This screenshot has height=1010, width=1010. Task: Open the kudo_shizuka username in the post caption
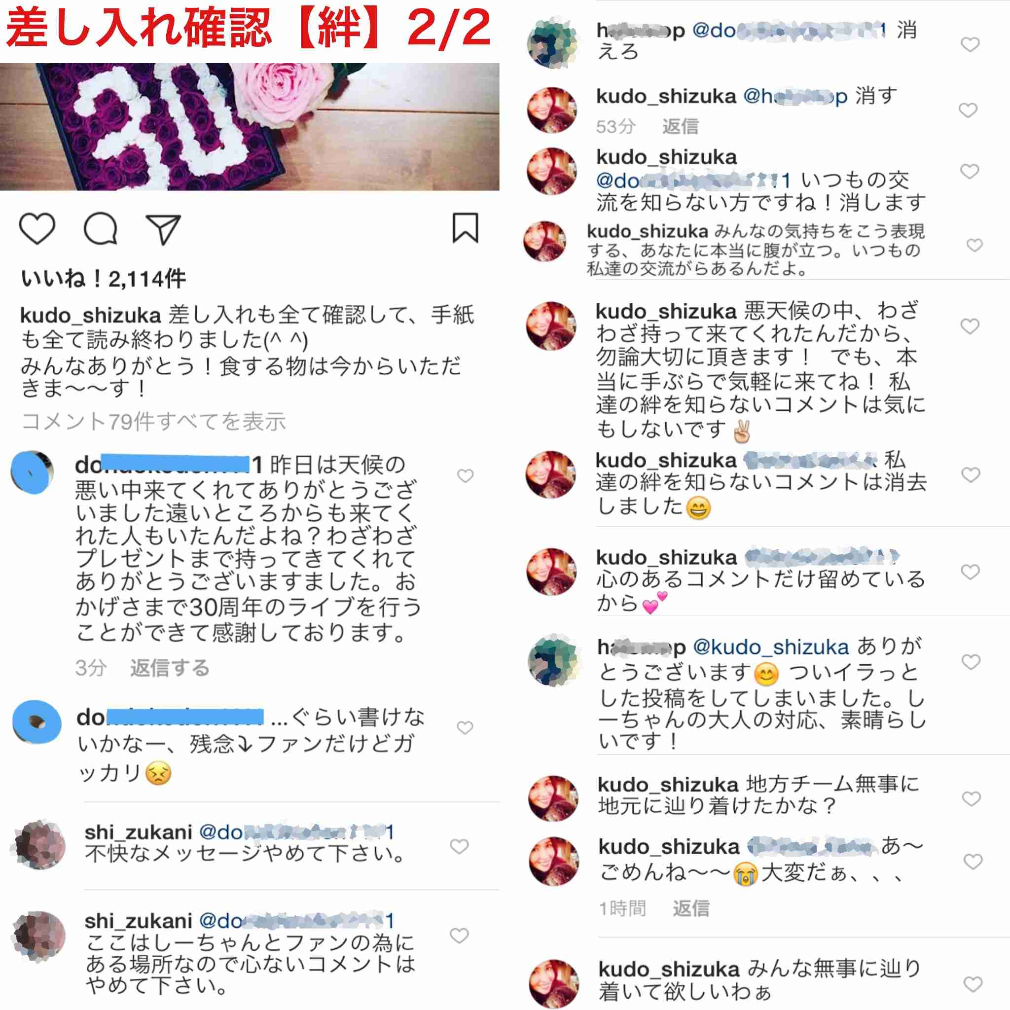[90, 315]
